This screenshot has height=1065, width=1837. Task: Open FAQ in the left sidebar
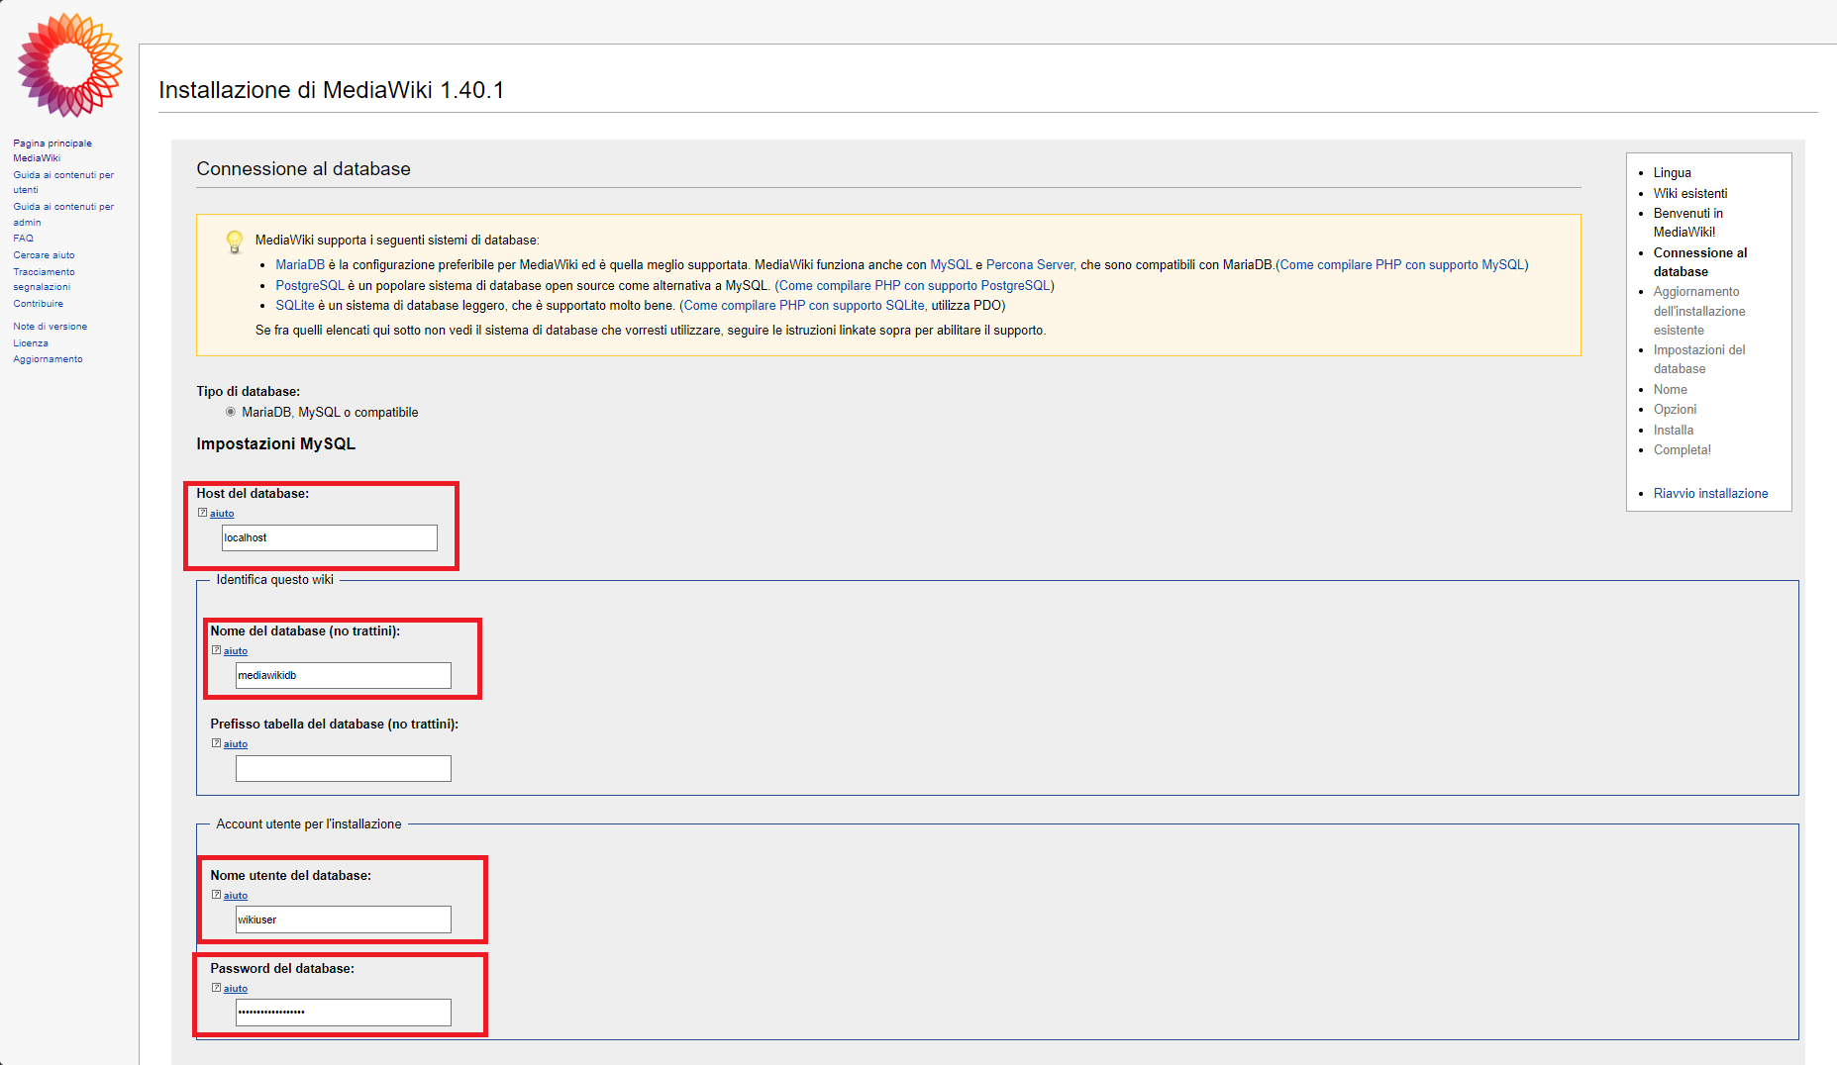[x=23, y=239]
